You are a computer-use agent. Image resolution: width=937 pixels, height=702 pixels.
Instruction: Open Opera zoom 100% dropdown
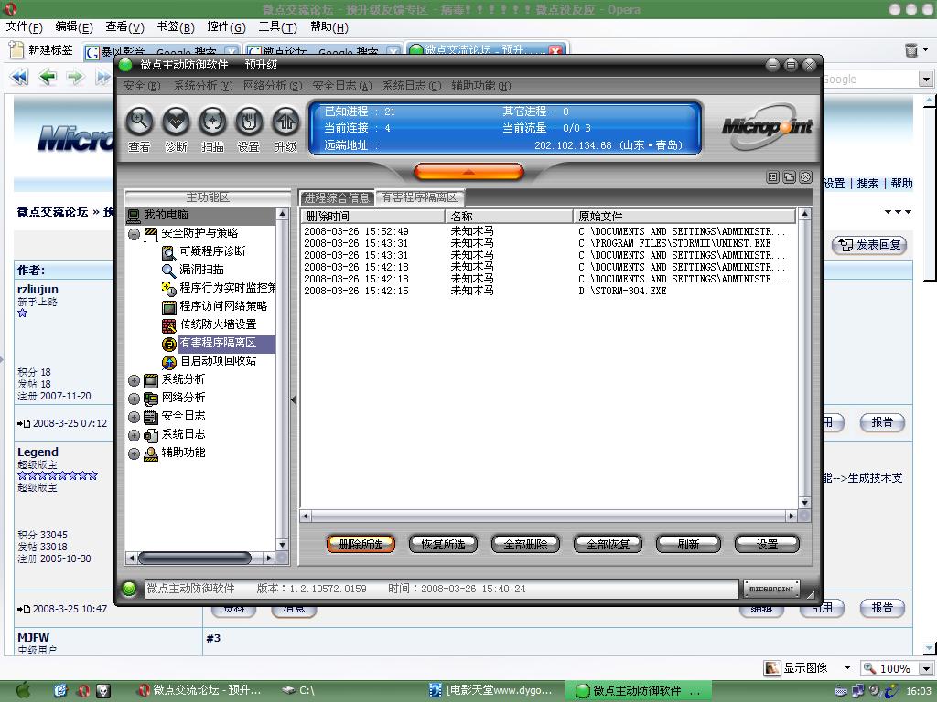click(x=927, y=668)
